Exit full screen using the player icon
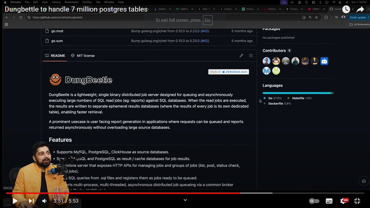Viewport: 370px width, 208px height. (x=357, y=201)
